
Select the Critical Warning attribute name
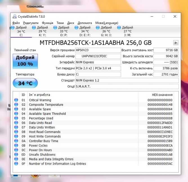pos(40,100)
